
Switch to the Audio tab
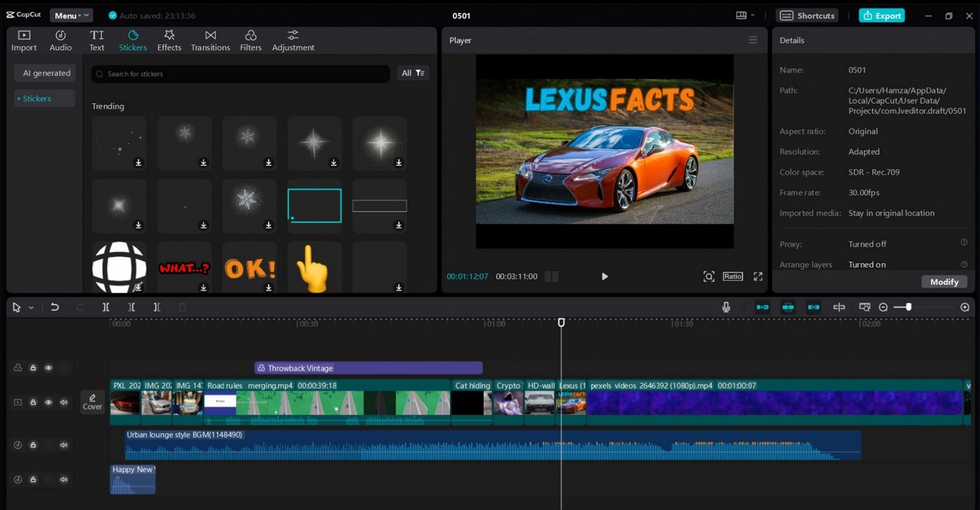[x=61, y=40]
